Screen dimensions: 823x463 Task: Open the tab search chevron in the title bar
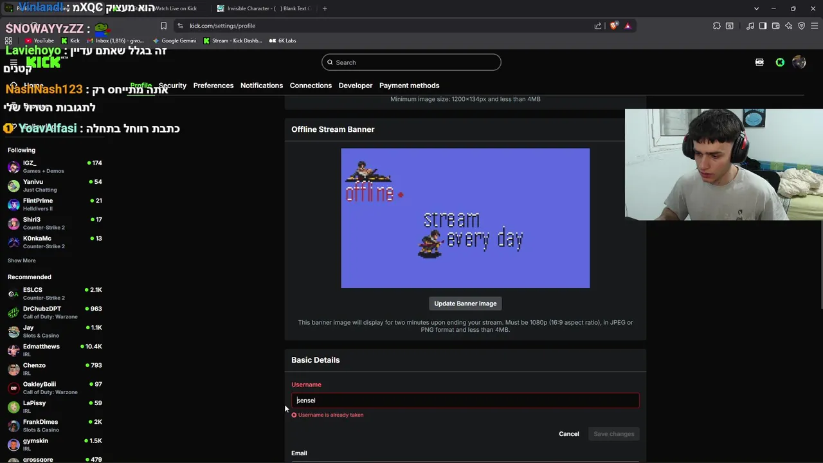(x=756, y=8)
